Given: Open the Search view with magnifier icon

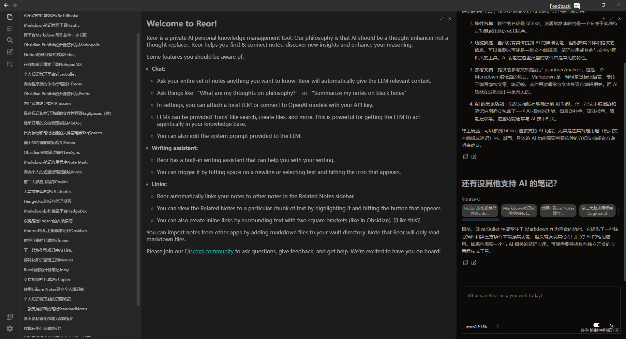Looking at the screenshot, I should coord(10,40).
